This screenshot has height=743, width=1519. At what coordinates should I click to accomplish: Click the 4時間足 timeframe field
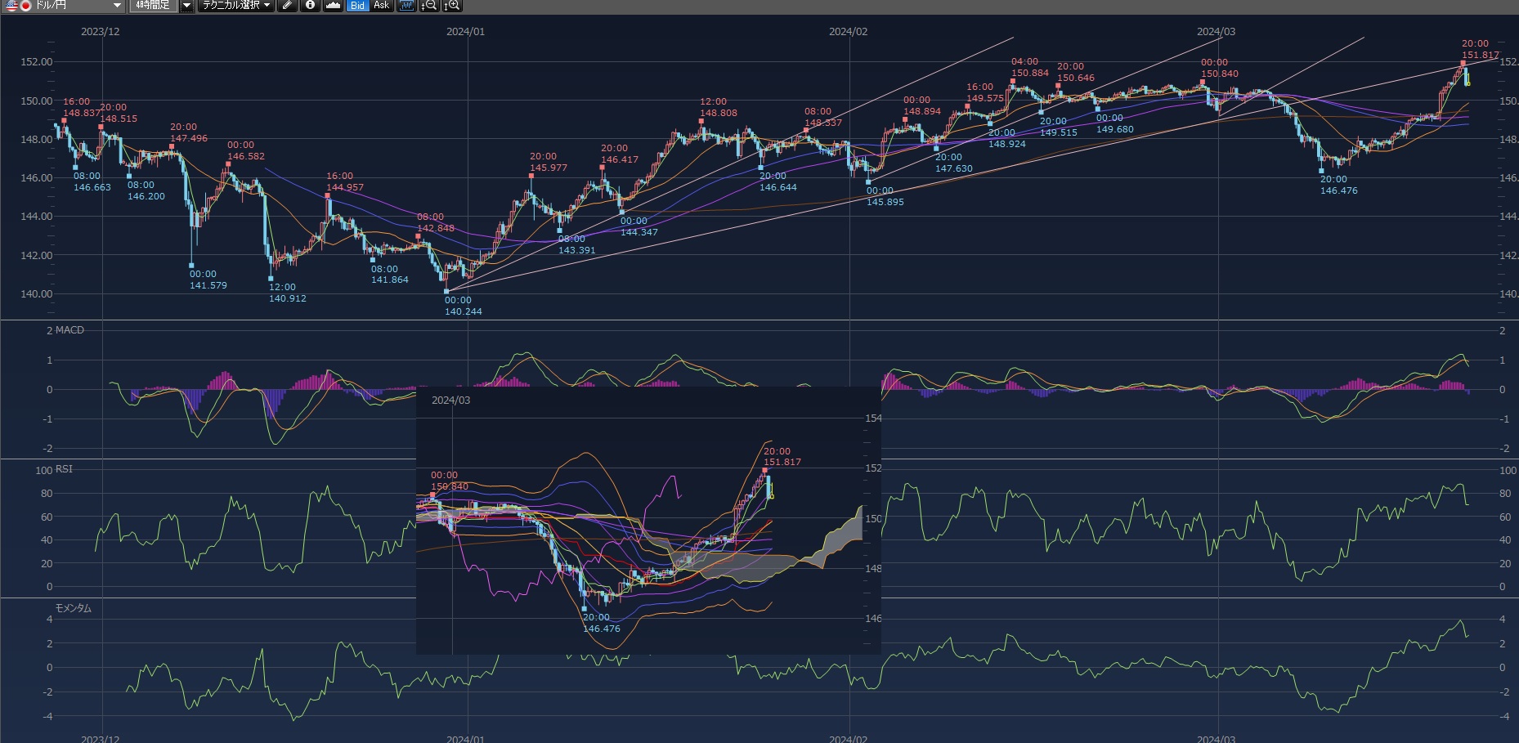[153, 6]
